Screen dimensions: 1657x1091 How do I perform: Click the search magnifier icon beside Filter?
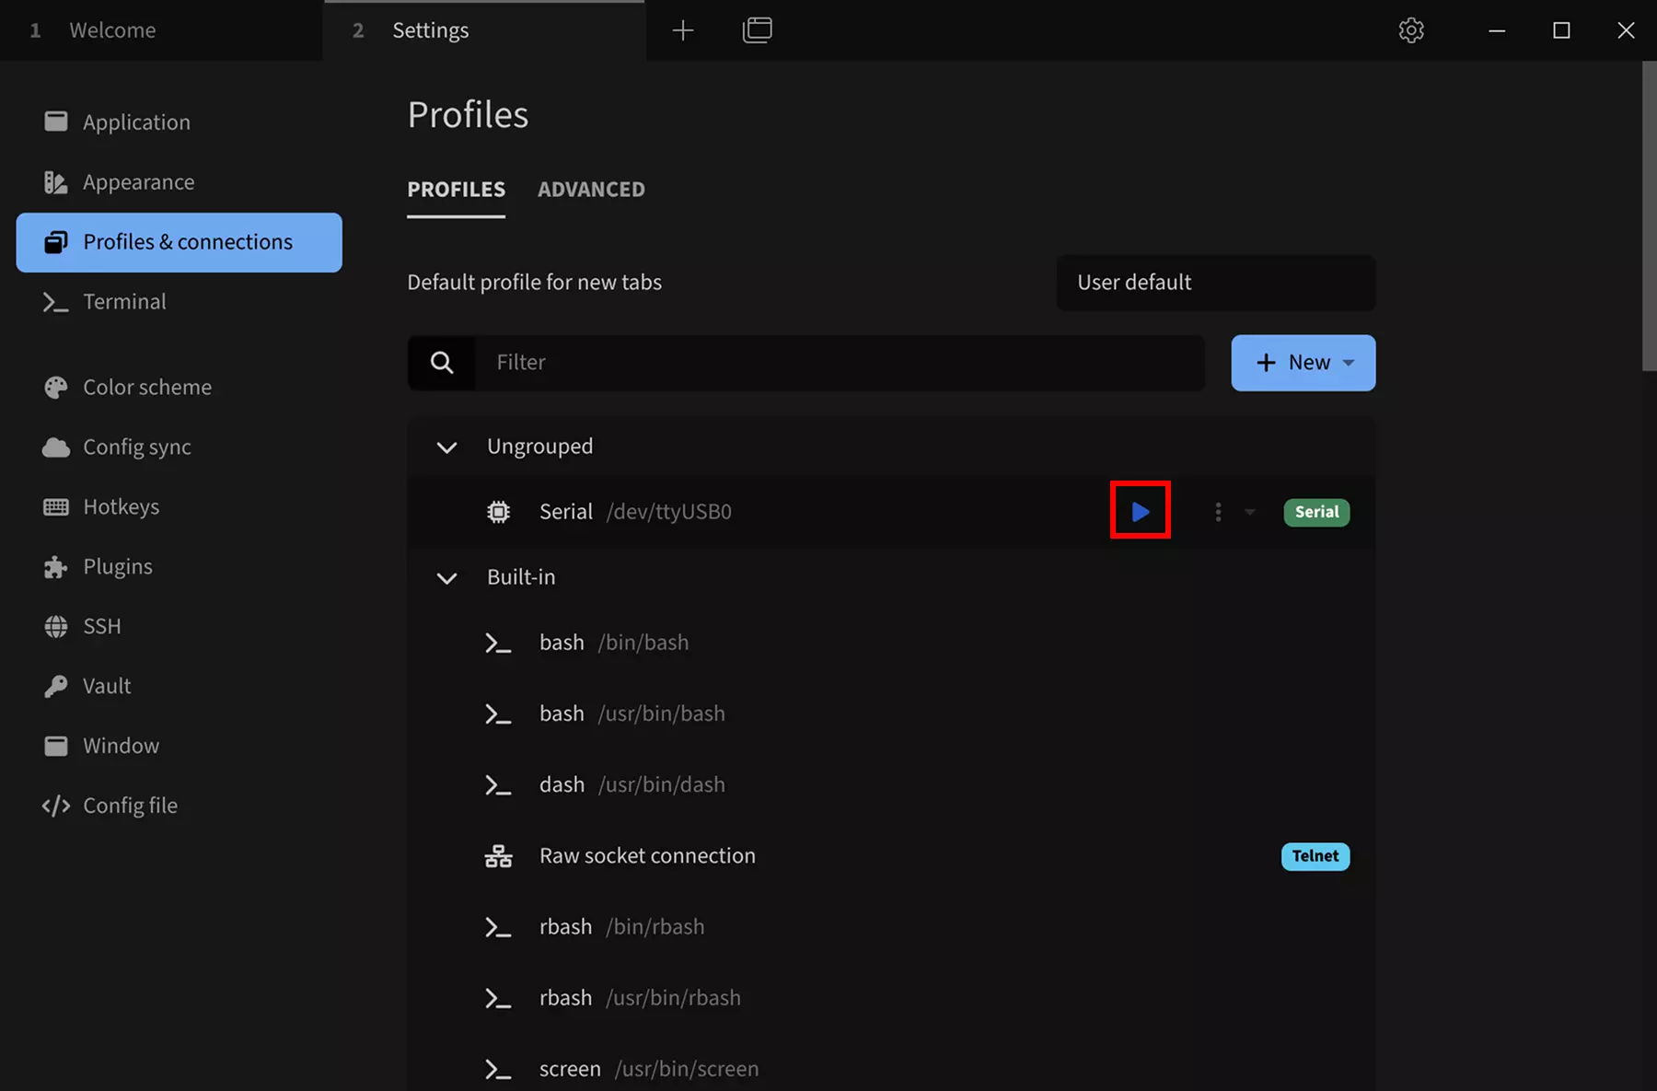tap(442, 363)
